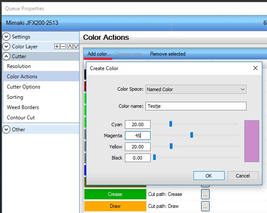Viewport: 267px width, 213px height.
Task: Click the Color name field
Action: click(x=196, y=106)
